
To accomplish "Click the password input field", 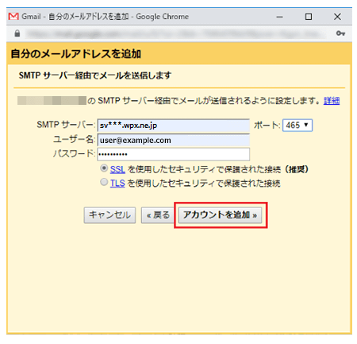I will (x=173, y=154).
